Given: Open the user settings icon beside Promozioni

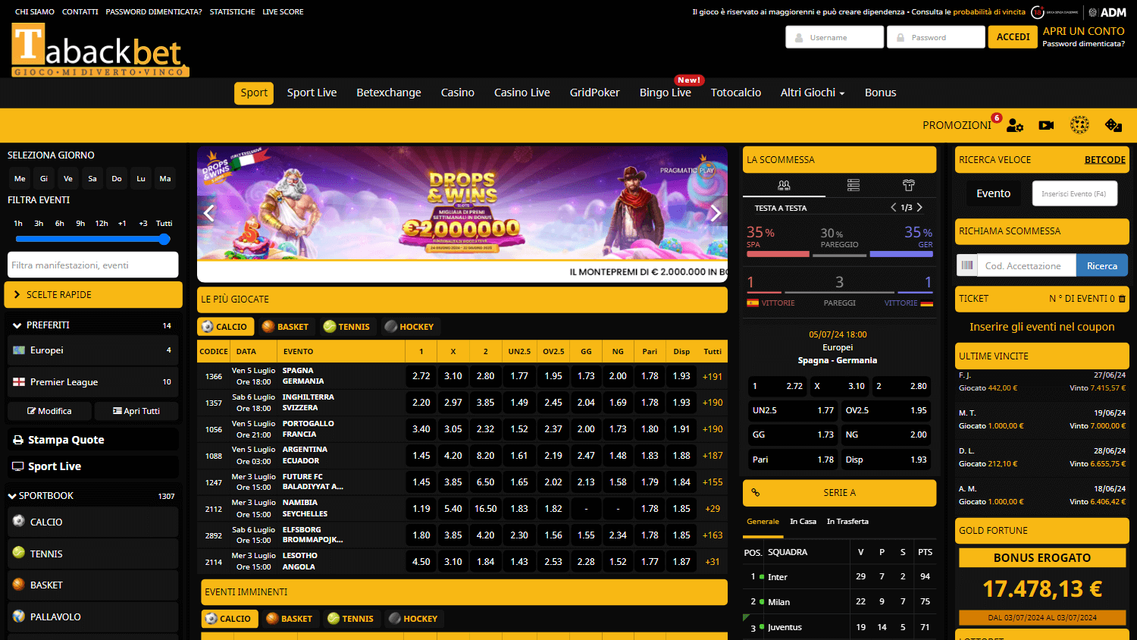Looking at the screenshot, I should click(x=1015, y=125).
